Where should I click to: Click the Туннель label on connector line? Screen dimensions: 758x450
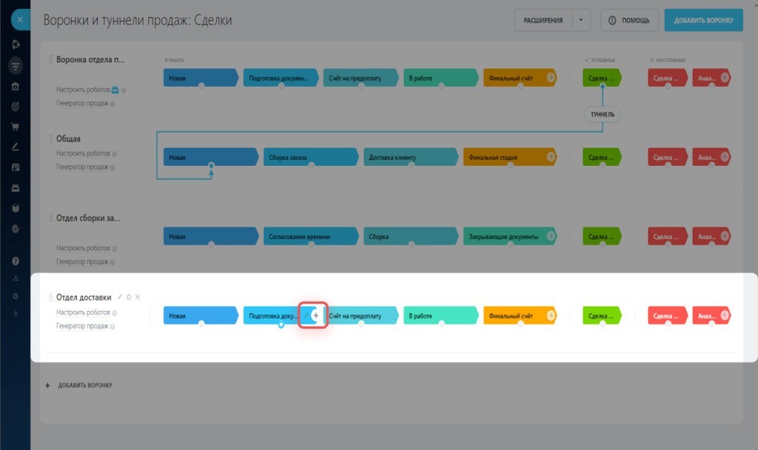(x=602, y=115)
